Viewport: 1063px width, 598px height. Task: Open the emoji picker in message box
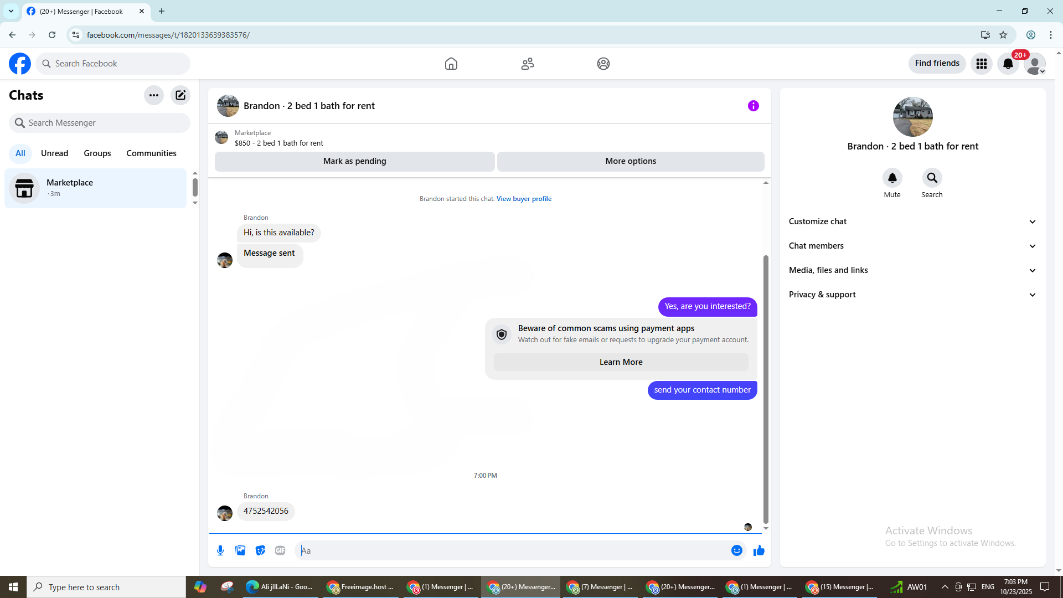(736, 550)
